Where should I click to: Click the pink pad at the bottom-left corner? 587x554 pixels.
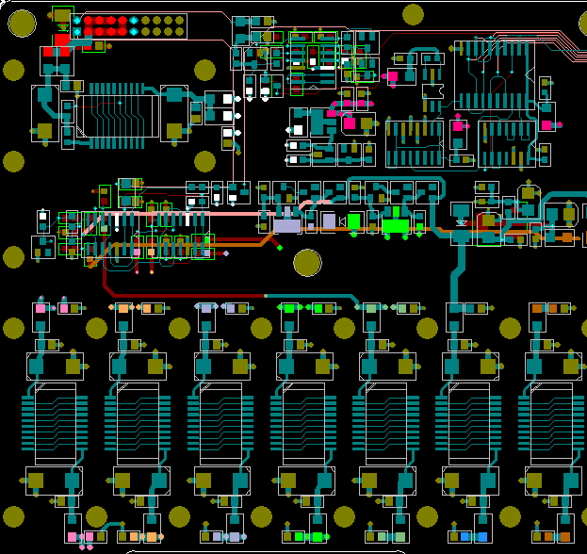tap(73, 537)
